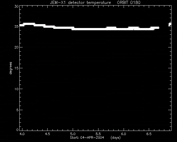Click the 15 y-axis tick label
Screen dimensions: 177x142
(x=17, y=68)
